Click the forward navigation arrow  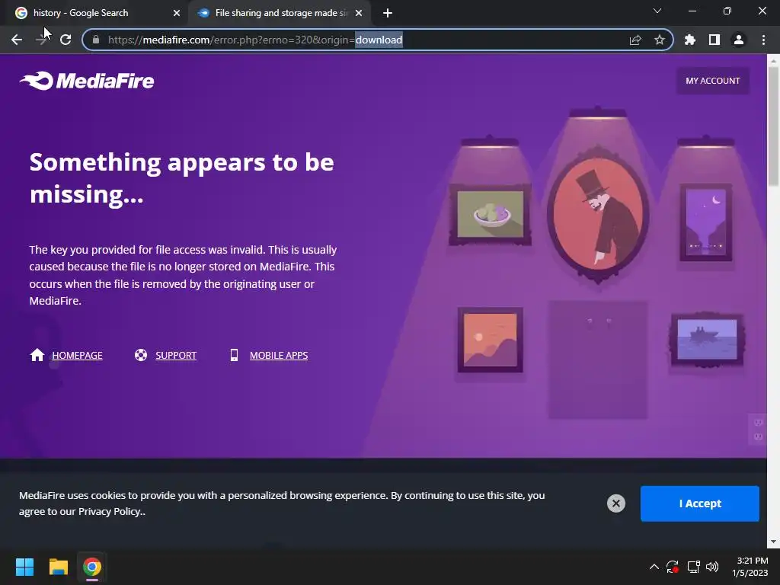tap(42, 40)
